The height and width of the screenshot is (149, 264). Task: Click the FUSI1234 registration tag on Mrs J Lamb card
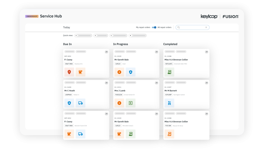(119, 95)
